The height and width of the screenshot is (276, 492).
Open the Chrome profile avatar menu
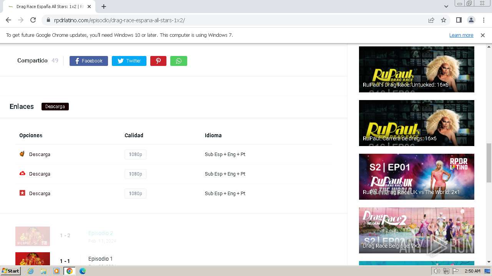[471, 20]
